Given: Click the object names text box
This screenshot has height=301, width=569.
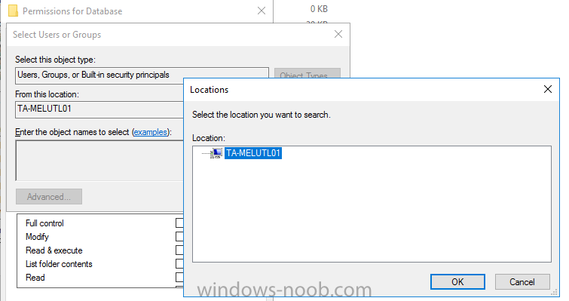Looking at the screenshot, I should click(x=99, y=161).
